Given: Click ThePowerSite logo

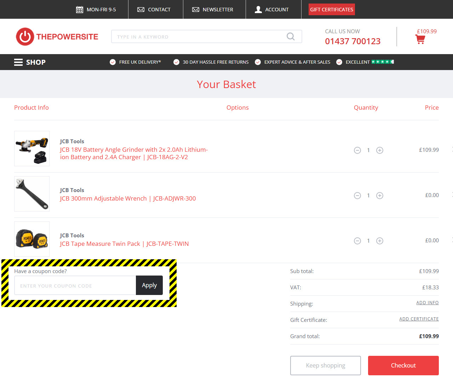Looking at the screenshot, I should 57,36.
